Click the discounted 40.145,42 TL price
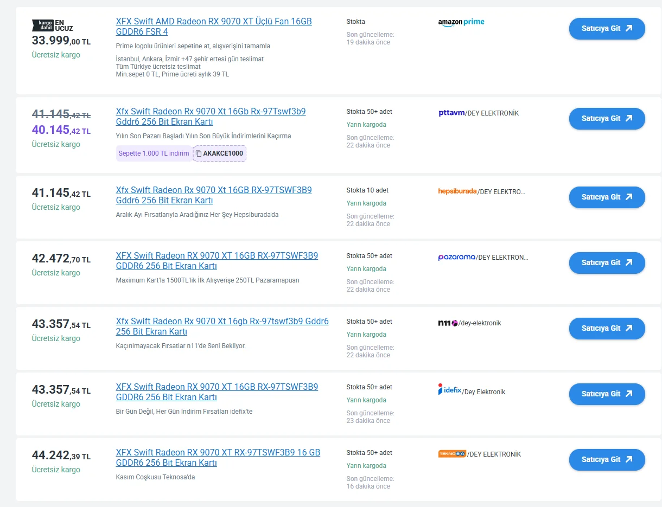Image resolution: width=662 pixels, height=507 pixels. tap(61, 130)
